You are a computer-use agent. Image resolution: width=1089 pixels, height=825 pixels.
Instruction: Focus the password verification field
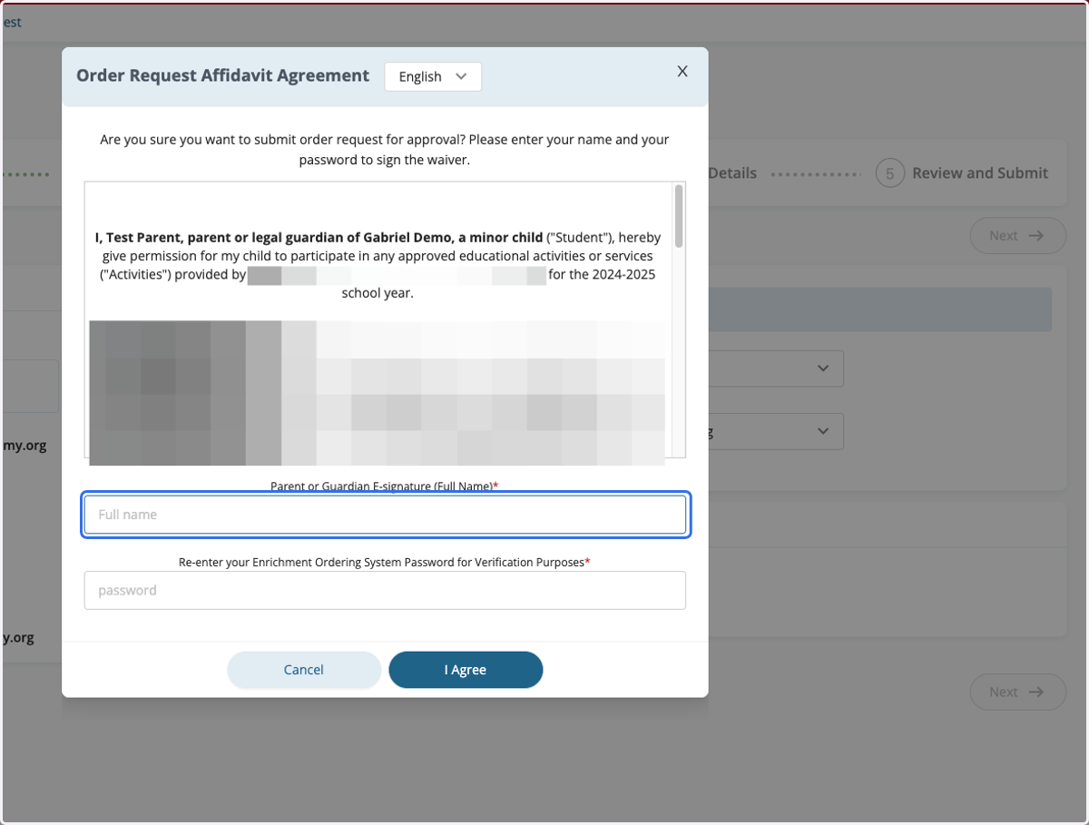pos(385,590)
